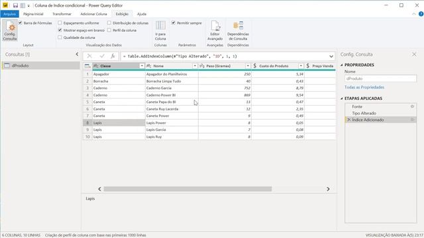
Task: Open Peso (Gramas) column filter dropdown
Action: click(x=248, y=66)
